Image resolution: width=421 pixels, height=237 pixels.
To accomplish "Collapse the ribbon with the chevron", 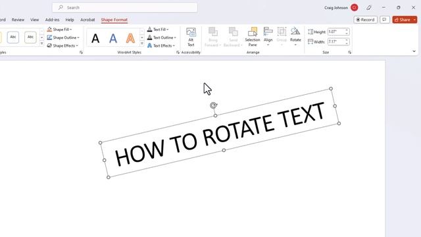I will 414,51.
